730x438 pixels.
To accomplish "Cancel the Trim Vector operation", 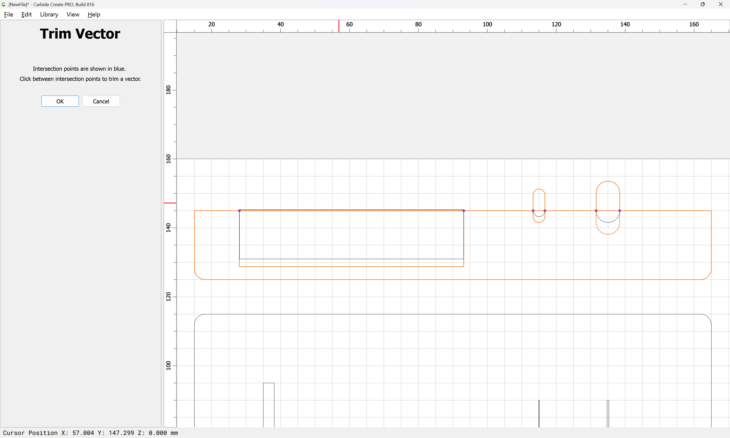I will point(101,101).
